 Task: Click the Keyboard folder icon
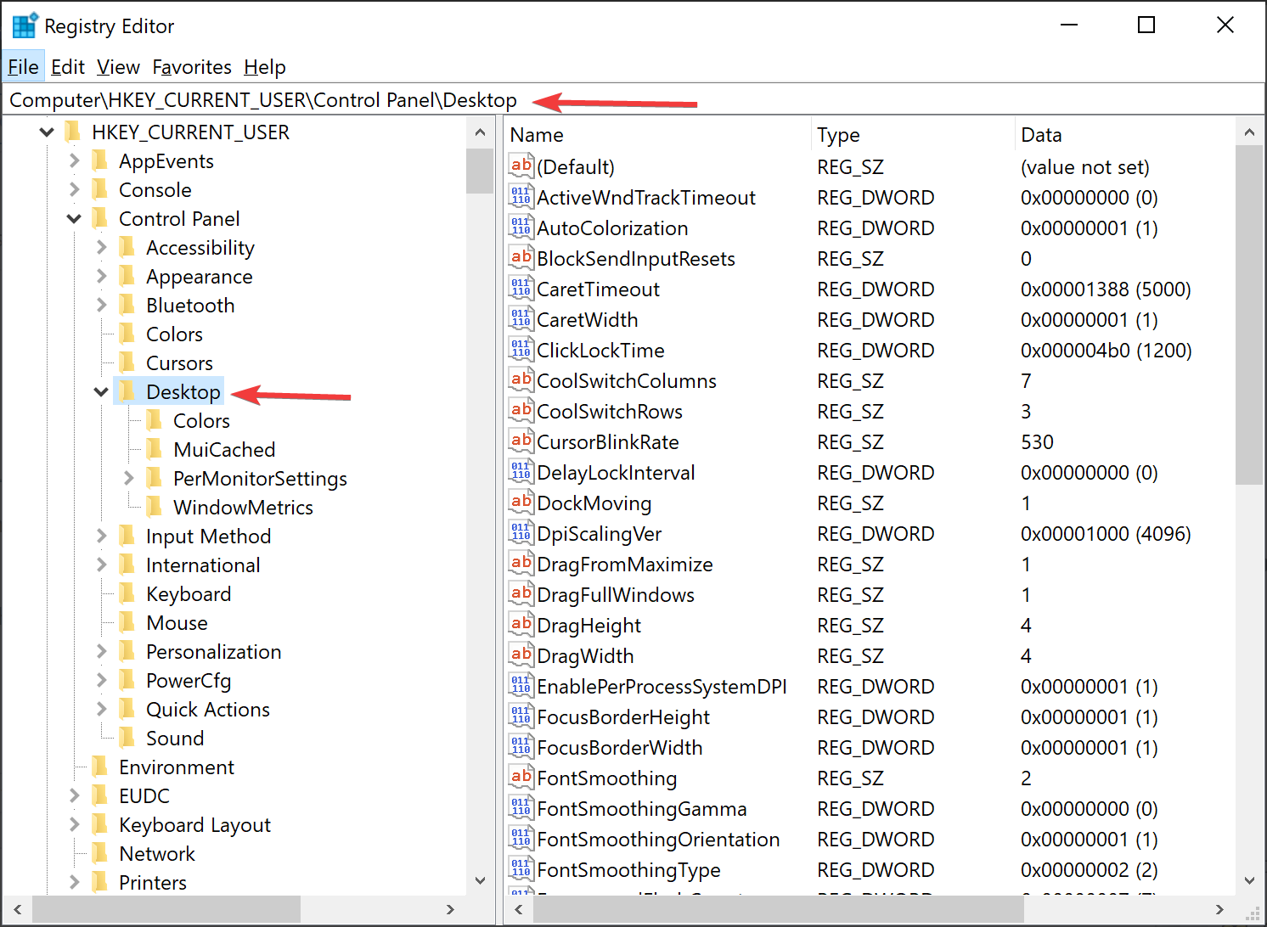click(x=127, y=593)
